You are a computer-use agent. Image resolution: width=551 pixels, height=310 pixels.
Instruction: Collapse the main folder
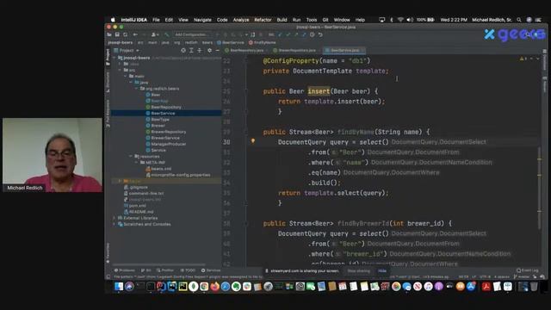pyautogui.click(x=126, y=77)
